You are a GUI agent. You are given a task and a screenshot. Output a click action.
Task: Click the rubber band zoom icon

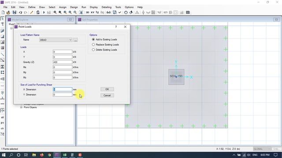(x=55, y=12)
